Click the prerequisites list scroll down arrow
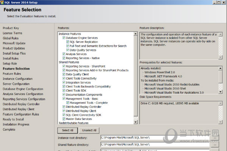Image resolution: width=227 pixels, height=151 pixels. (x=220, y=92)
